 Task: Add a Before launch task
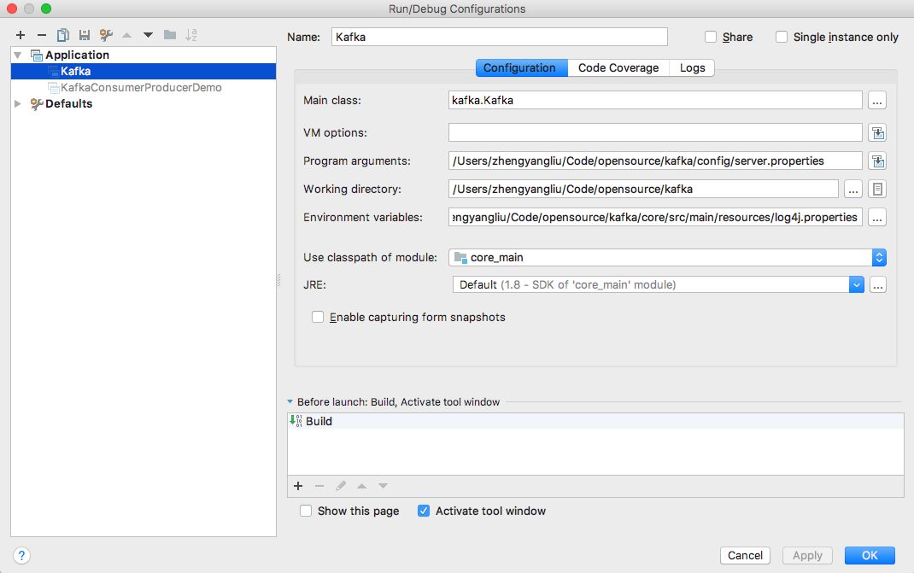coord(298,486)
